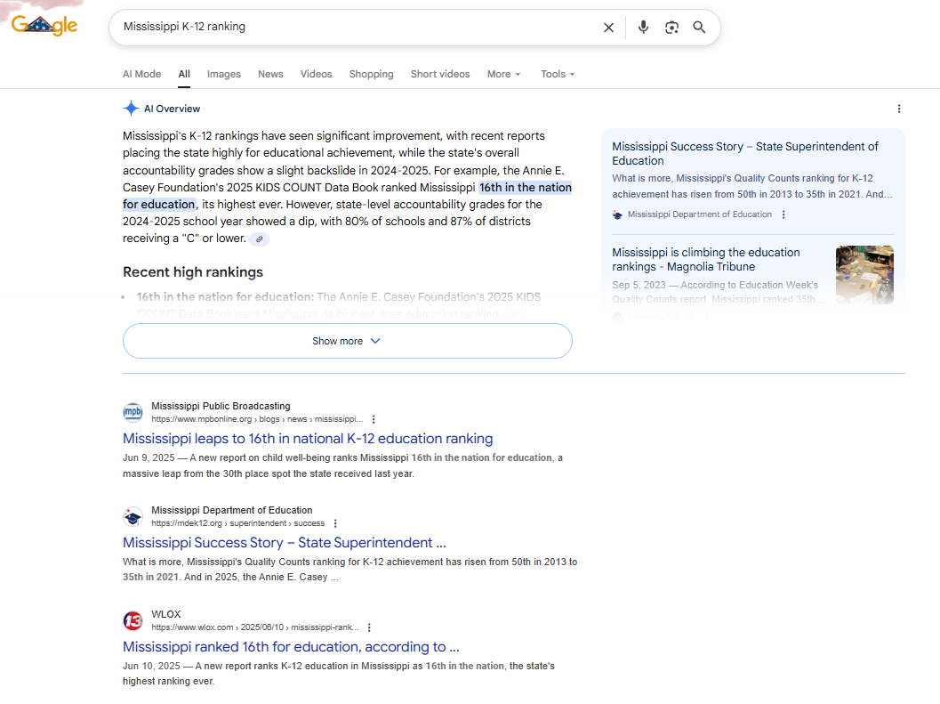Click highlighted text '16th in the nation'
Image resolution: width=940 pixels, height=704 pixels.
click(526, 188)
